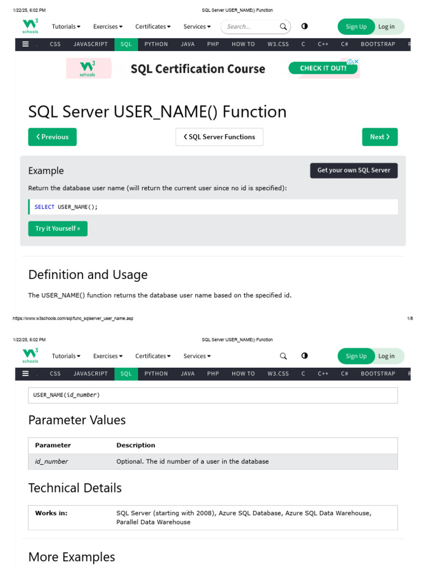Close the SQL Certification ad

pyautogui.click(x=356, y=62)
